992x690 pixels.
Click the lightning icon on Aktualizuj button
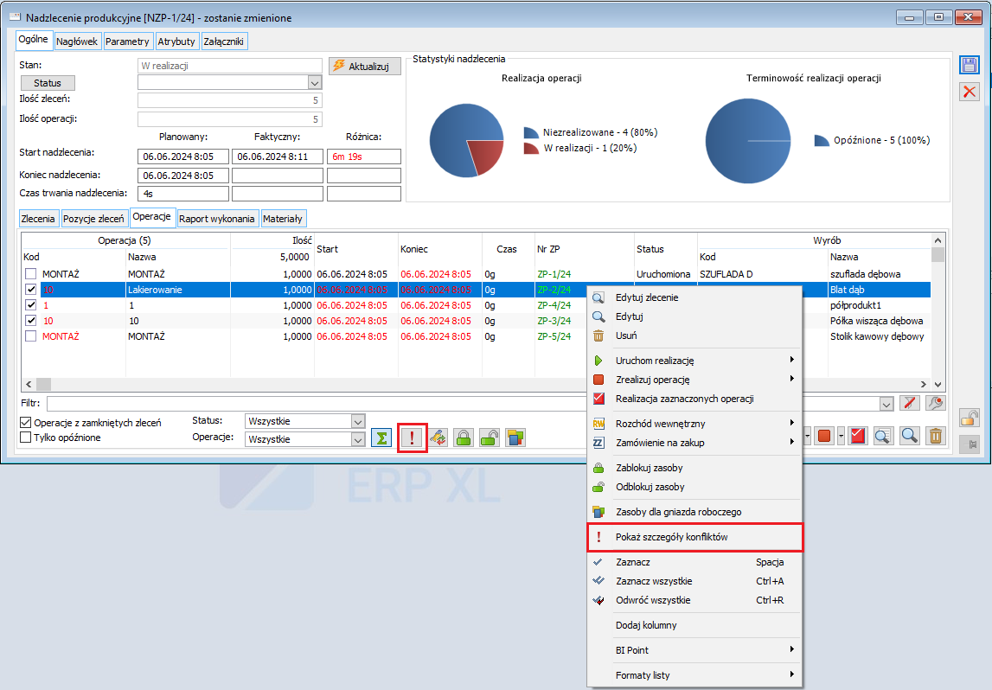339,66
